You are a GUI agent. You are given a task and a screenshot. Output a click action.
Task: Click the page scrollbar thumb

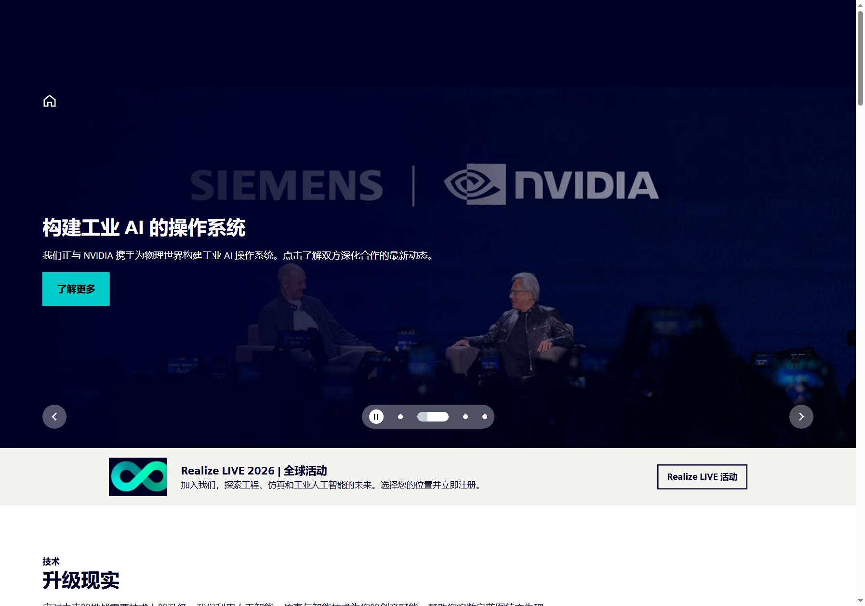(860, 58)
